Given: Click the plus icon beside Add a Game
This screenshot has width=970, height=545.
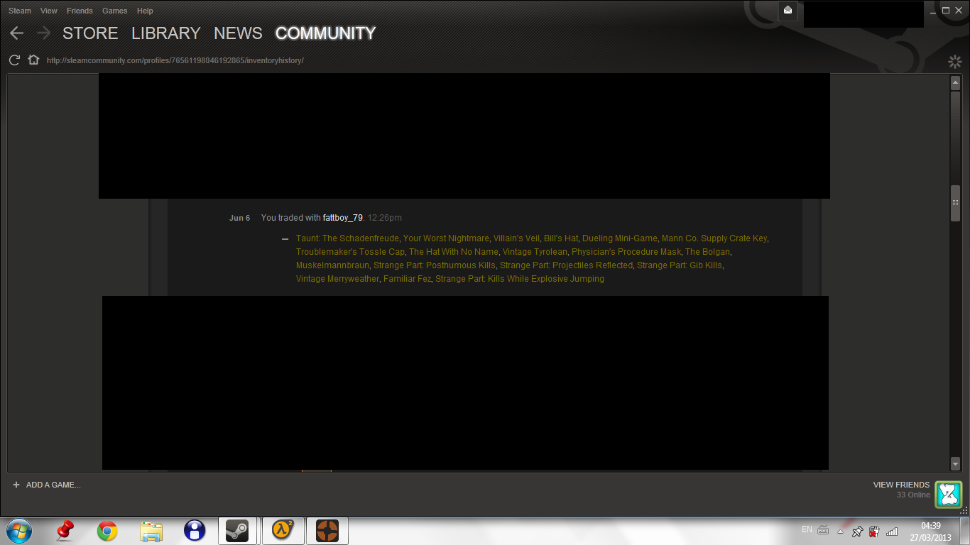Looking at the screenshot, I should pos(16,485).
